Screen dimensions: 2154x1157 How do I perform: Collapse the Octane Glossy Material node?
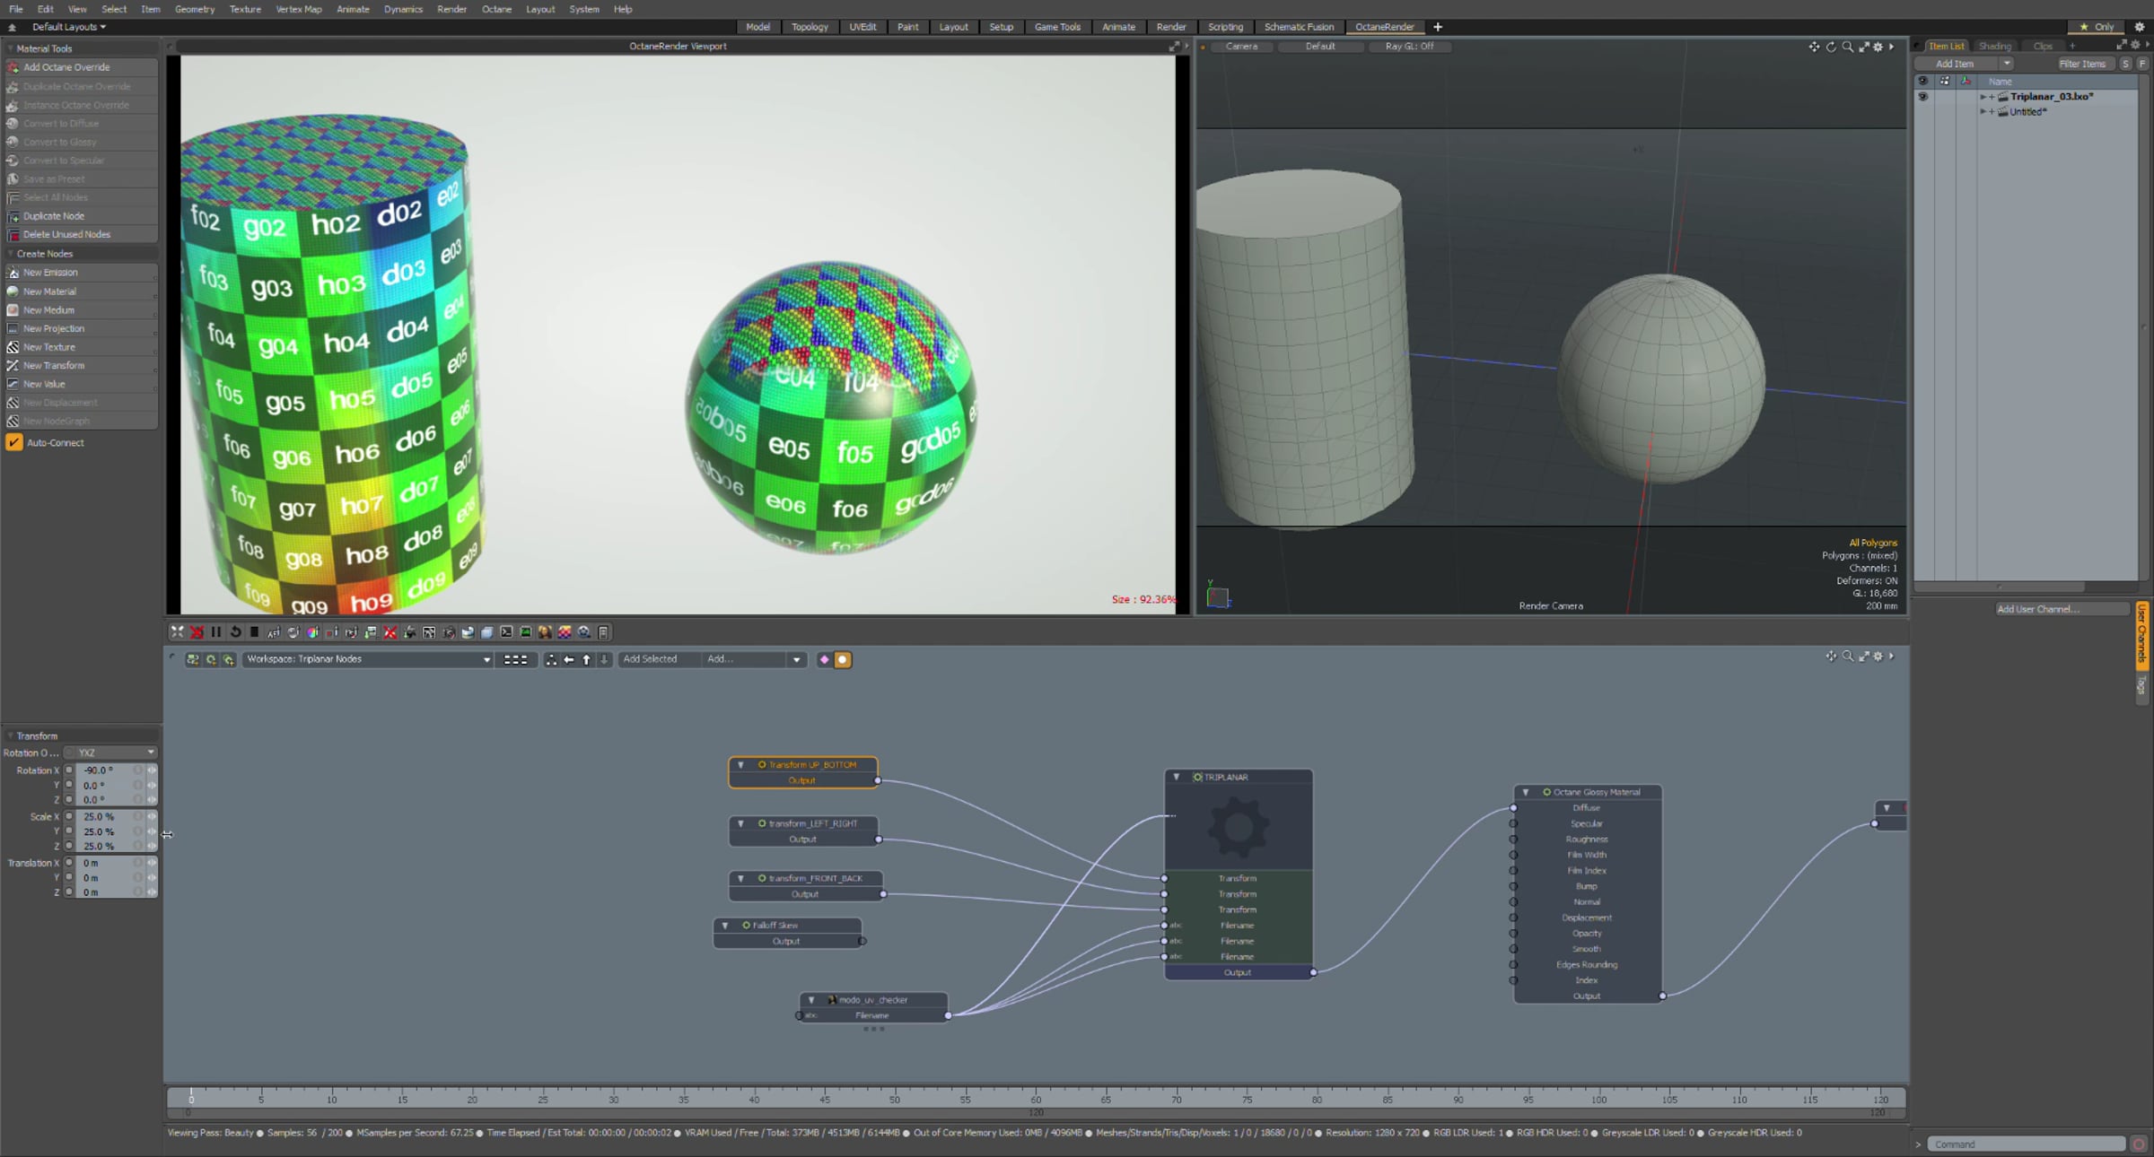[1526, 792]
